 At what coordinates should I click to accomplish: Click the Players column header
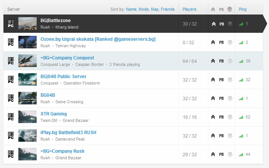190,9
